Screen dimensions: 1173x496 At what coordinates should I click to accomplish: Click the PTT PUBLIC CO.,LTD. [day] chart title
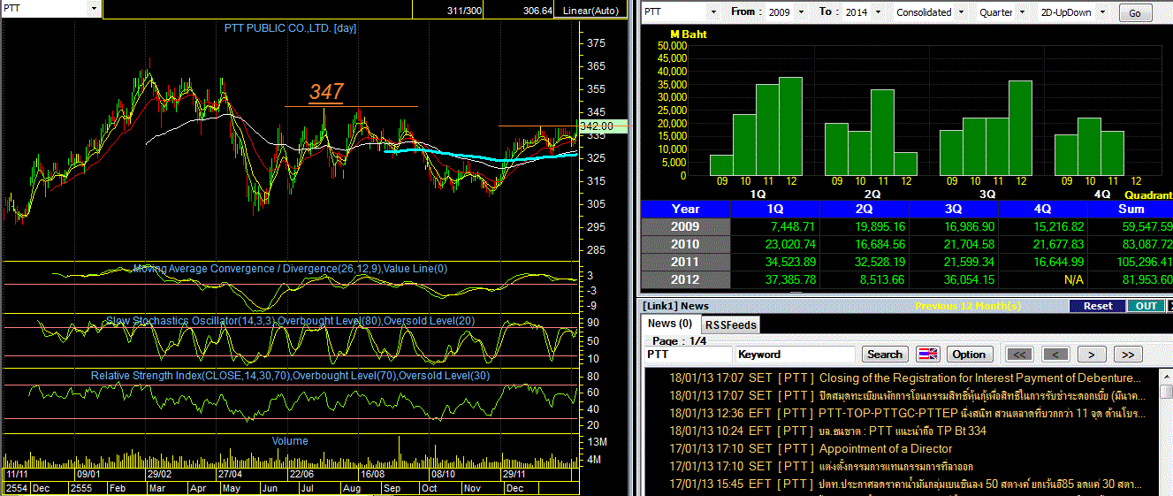[x=290, y=28]
